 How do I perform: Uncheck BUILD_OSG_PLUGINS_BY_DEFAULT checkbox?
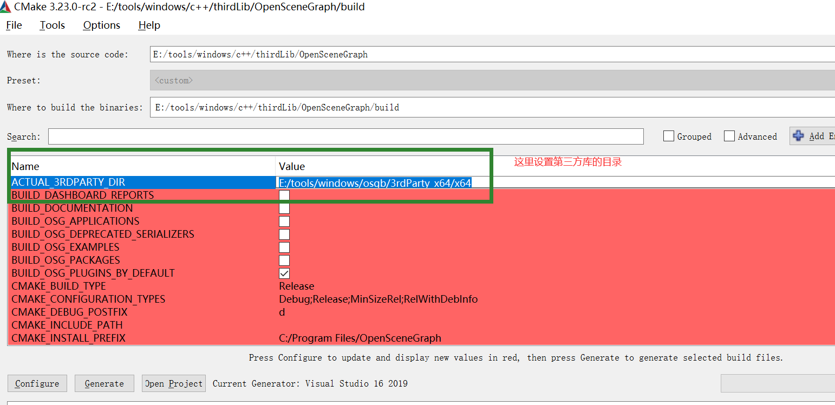(284, 273)
